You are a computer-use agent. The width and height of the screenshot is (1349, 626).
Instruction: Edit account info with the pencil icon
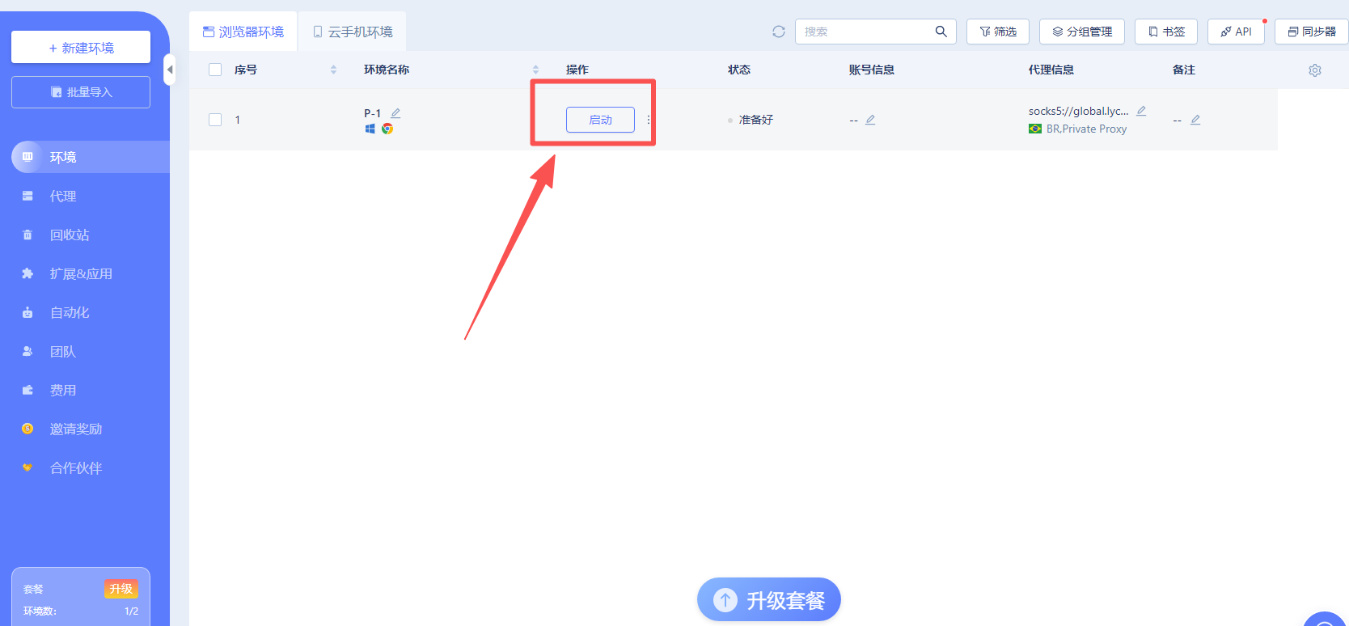[870, 120]
